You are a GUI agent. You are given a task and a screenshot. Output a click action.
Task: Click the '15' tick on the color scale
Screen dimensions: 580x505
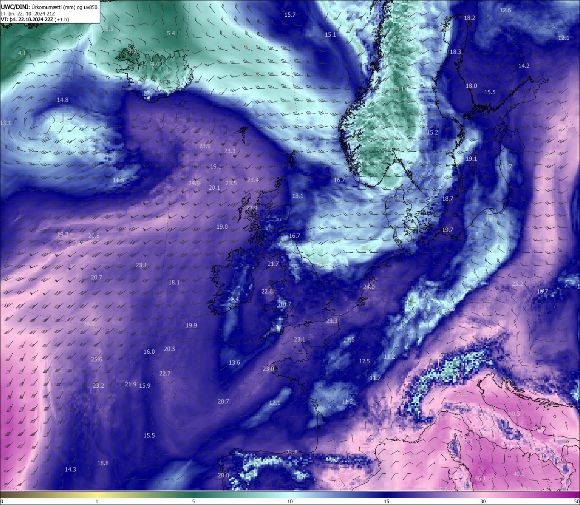point(387,501)
